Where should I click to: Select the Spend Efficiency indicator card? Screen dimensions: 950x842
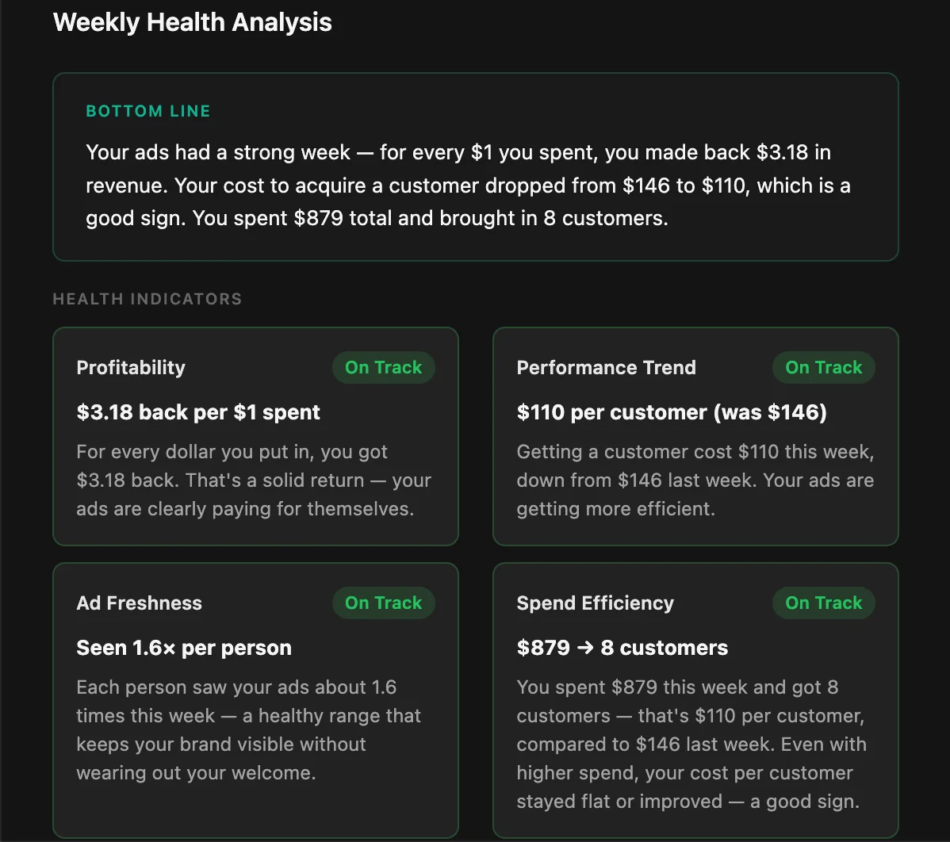pyautogui.click(x=695, y=698)
